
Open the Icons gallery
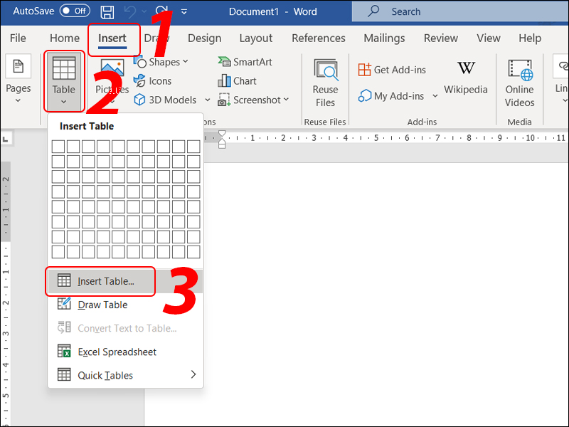153,81
